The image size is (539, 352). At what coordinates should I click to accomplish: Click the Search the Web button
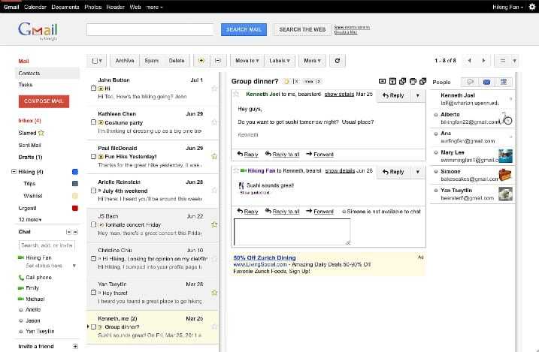pyautogui.click(x=302, y=30)
